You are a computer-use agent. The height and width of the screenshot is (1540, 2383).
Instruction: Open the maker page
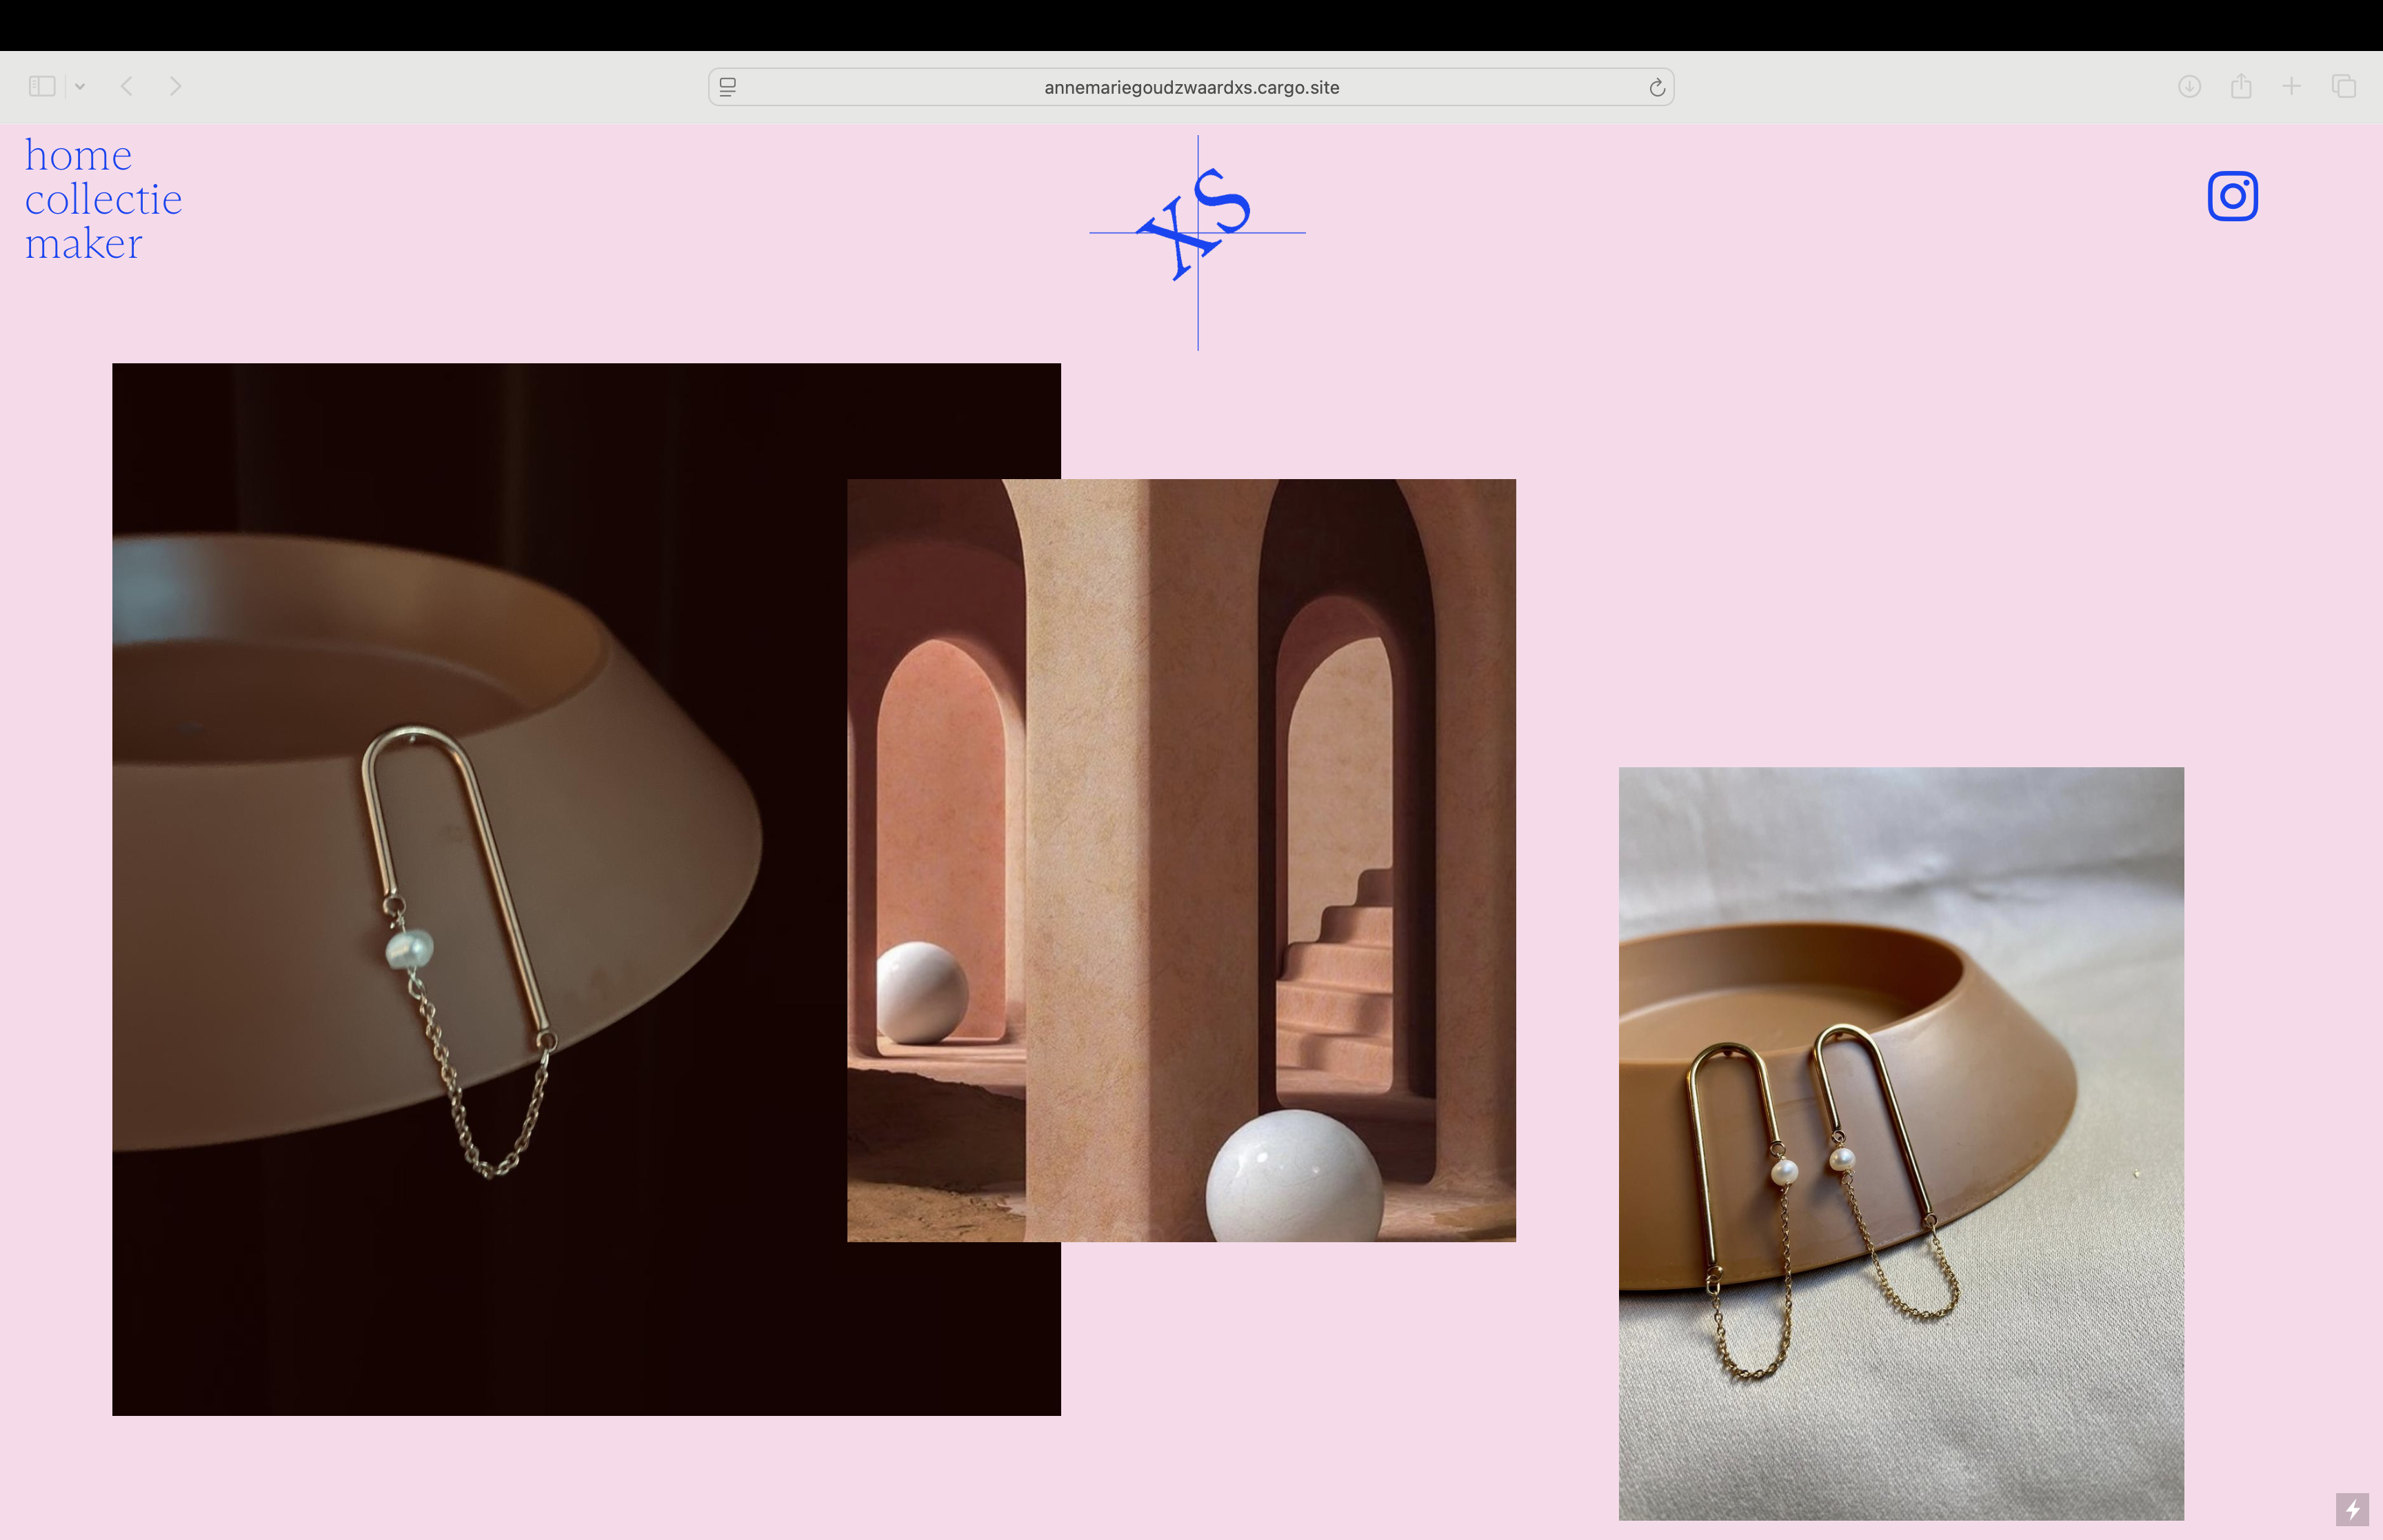point(84,244)
